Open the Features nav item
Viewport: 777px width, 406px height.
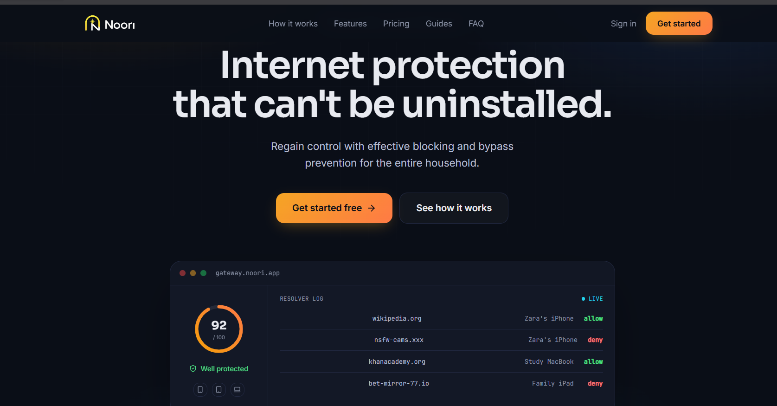coord(350,24)
